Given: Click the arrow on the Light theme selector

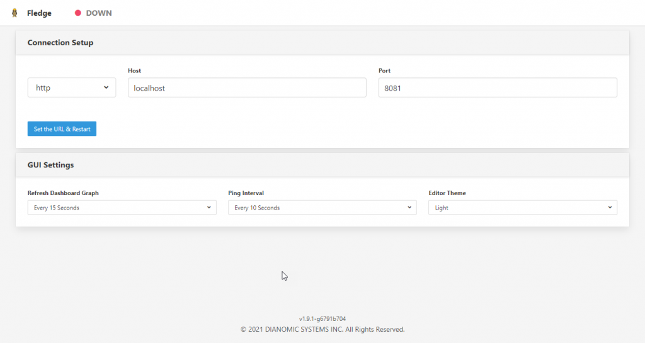Looking at the screenshot, I should click(610, 208).
